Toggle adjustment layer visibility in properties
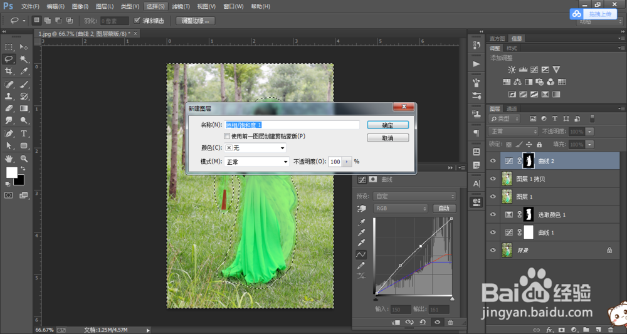The width and height of the screenshot is (627, 334). 437,322
